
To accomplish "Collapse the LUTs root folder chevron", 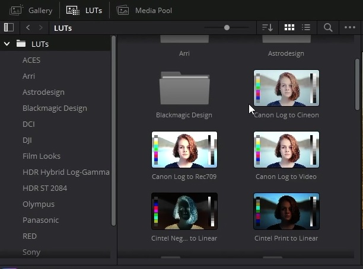I will pos(7,43).
